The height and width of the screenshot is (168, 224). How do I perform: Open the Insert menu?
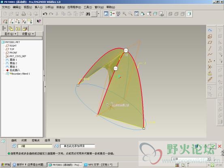[x=38, y=7]
